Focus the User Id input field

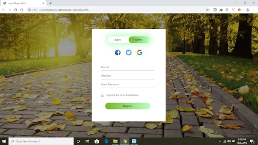tap(128, 67)
